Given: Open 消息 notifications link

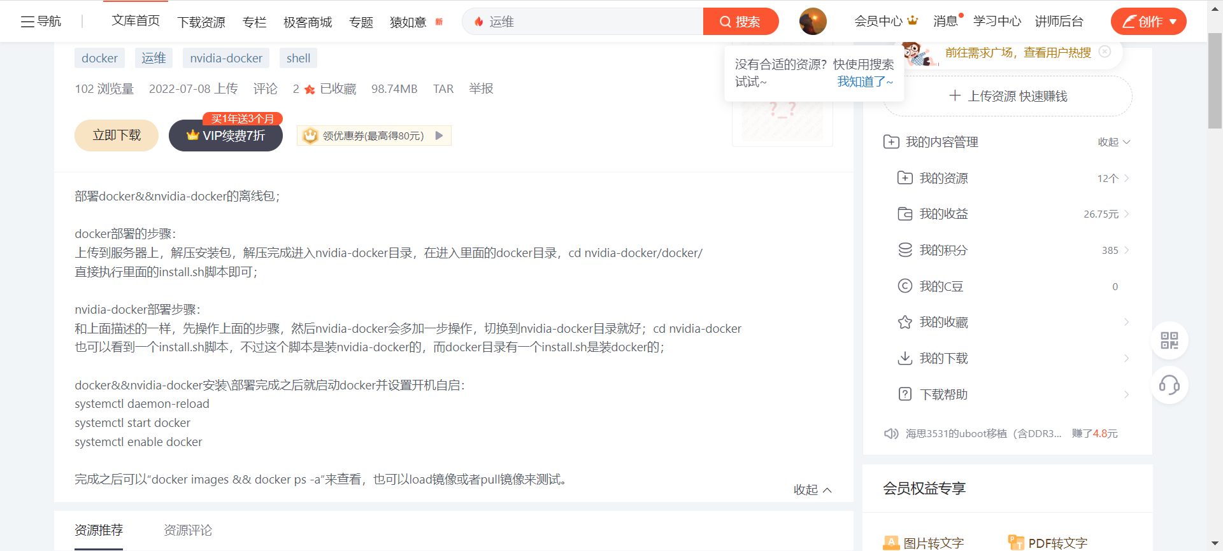Looking at the screenshot, I should click(x=946, y=21).
